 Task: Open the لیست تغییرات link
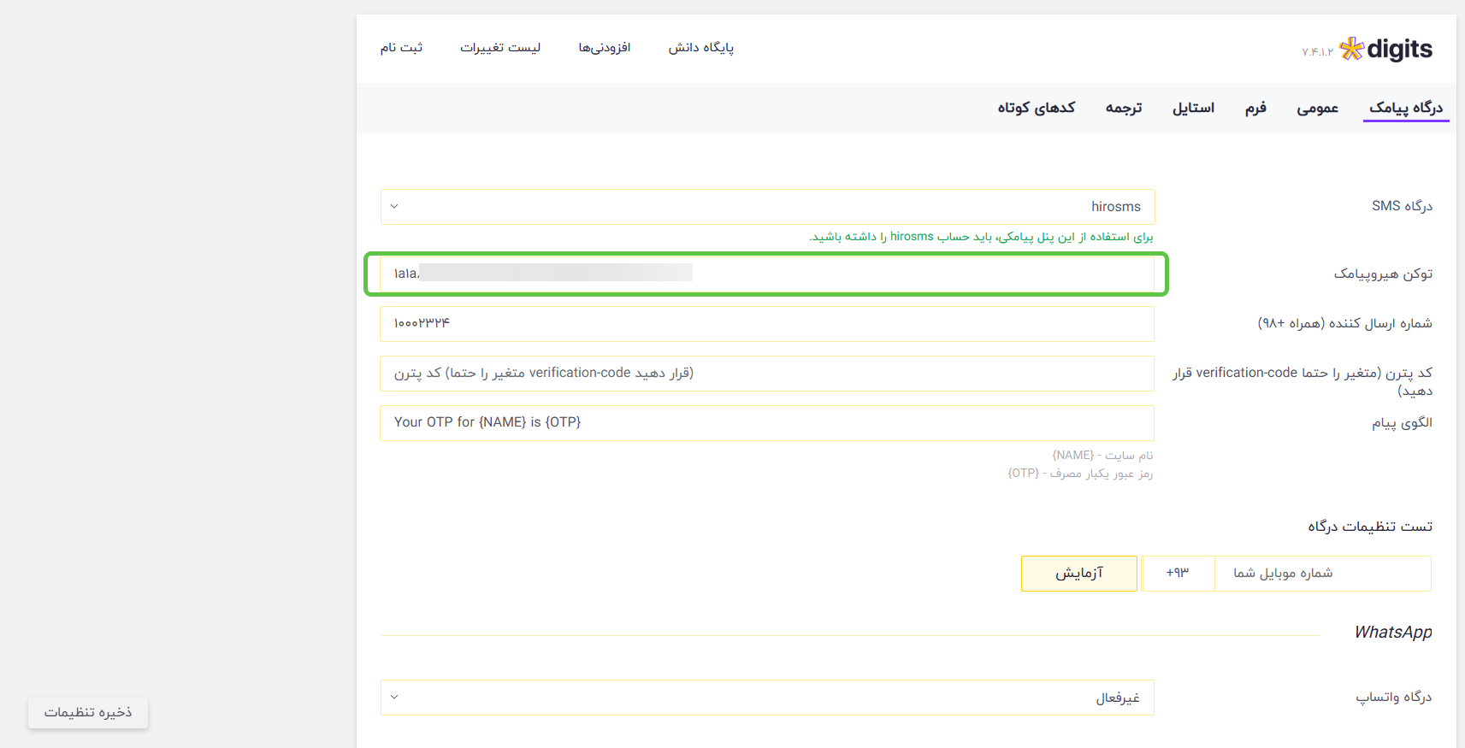pos(500,48)
